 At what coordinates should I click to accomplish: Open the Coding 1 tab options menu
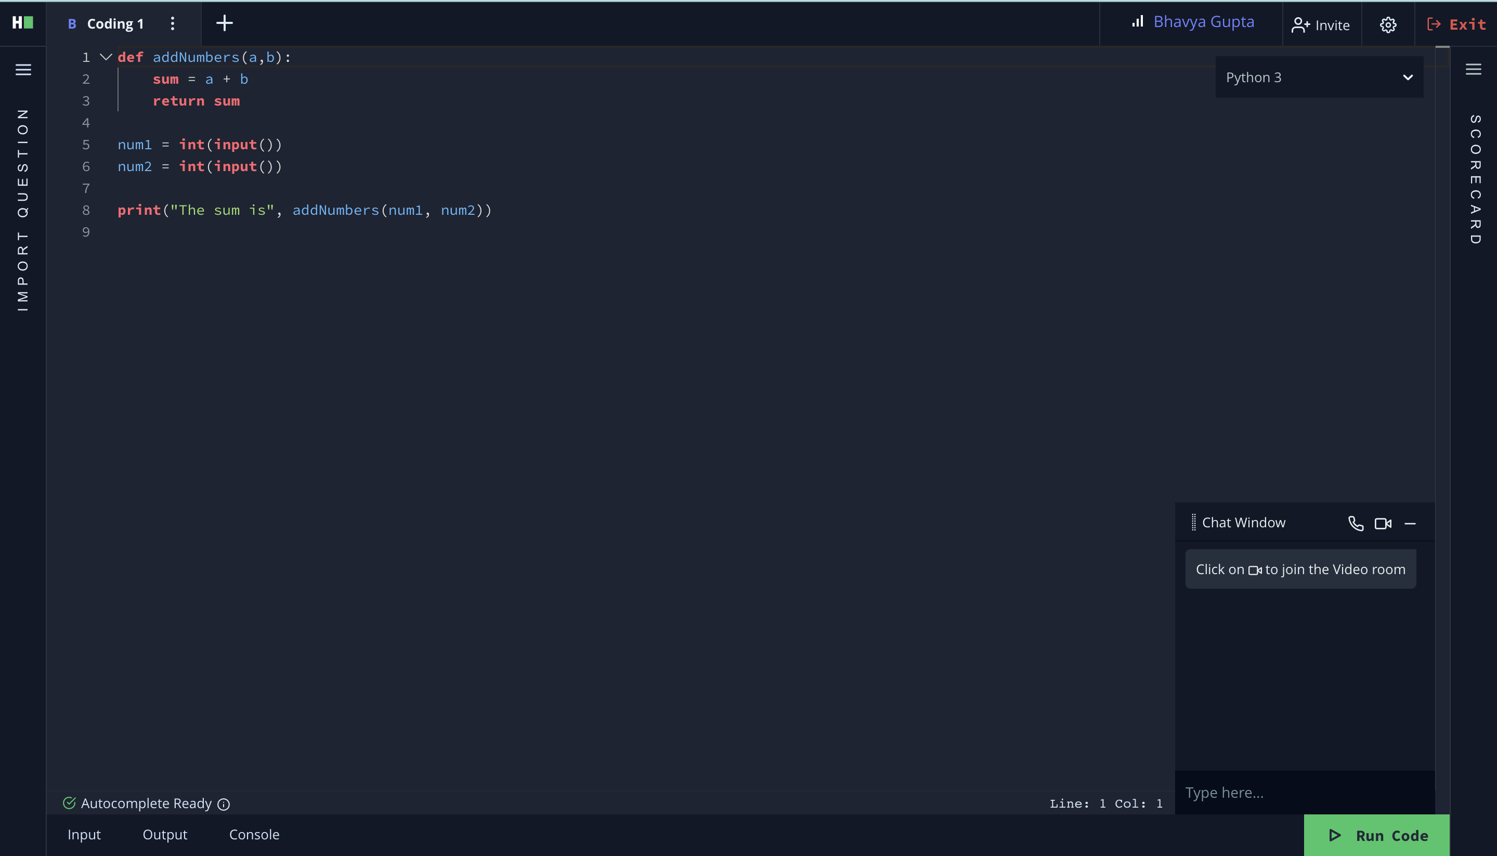pyautogui.click(x=172, y=23)
